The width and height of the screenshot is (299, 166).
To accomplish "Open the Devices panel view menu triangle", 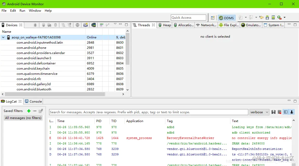I will (115, 24).
